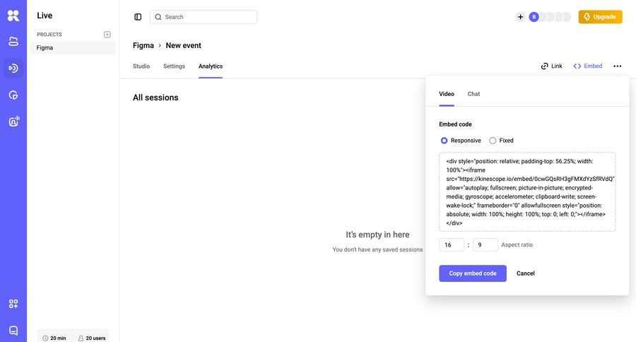The width and height of the screenshot is (636, 342).
Task: Toggle the sidebar panel icon
Action: [138, 17]
